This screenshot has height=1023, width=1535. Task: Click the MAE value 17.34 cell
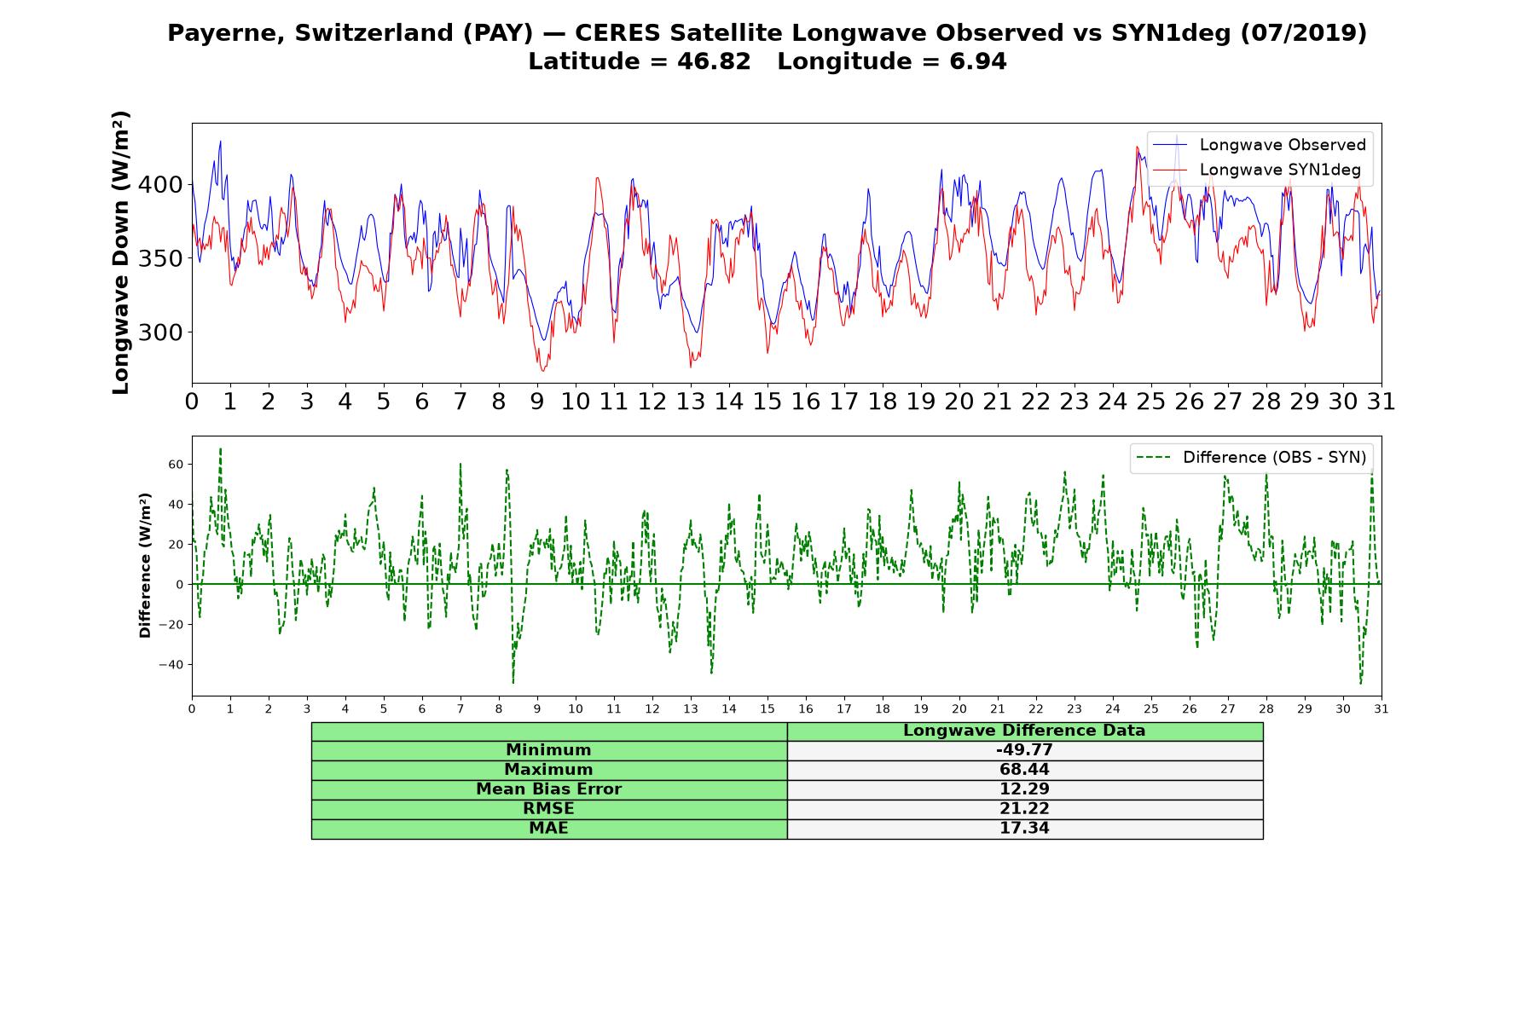click(1024, 829)
